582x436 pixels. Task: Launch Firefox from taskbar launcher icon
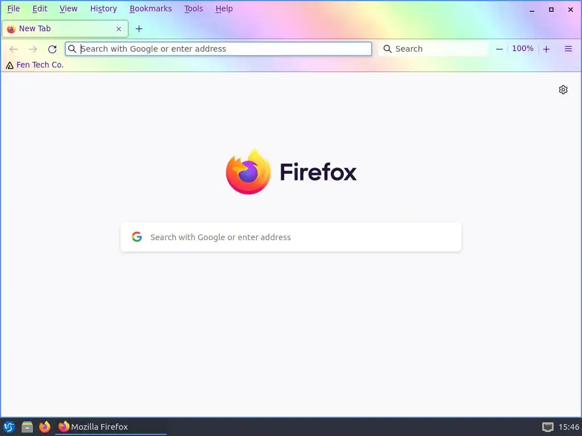[x=45, y=427]
